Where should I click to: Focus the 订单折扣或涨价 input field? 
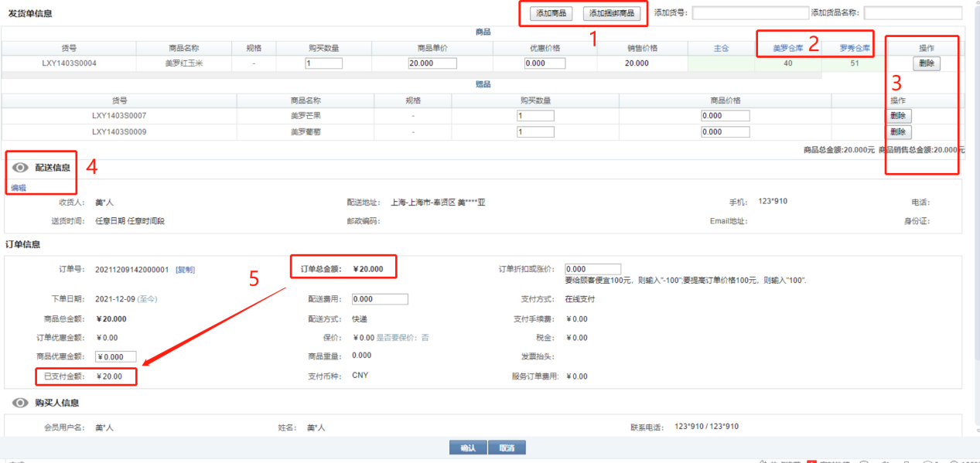tap(592, 269)
